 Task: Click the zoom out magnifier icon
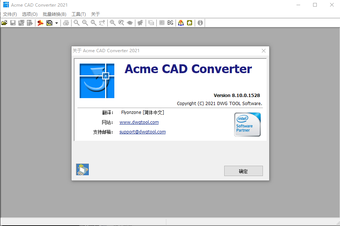(76, 23)
